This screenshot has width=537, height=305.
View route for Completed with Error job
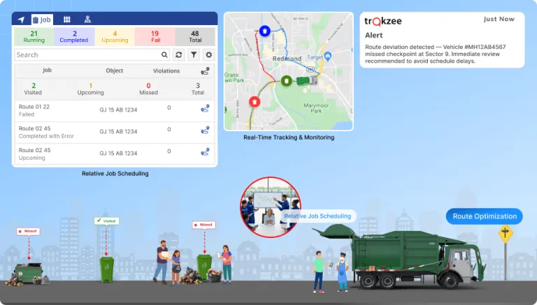tap(205, 131)
